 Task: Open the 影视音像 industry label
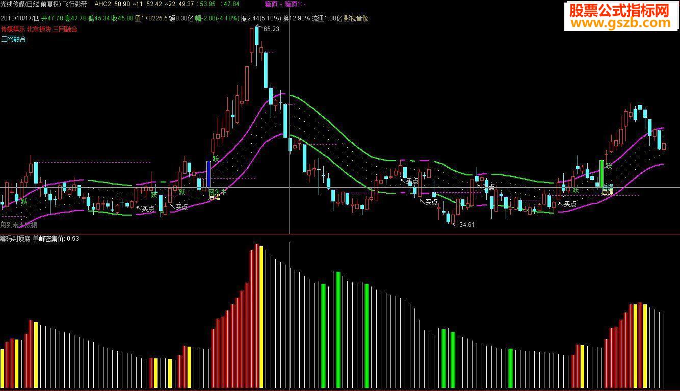(x=356, y=18)
